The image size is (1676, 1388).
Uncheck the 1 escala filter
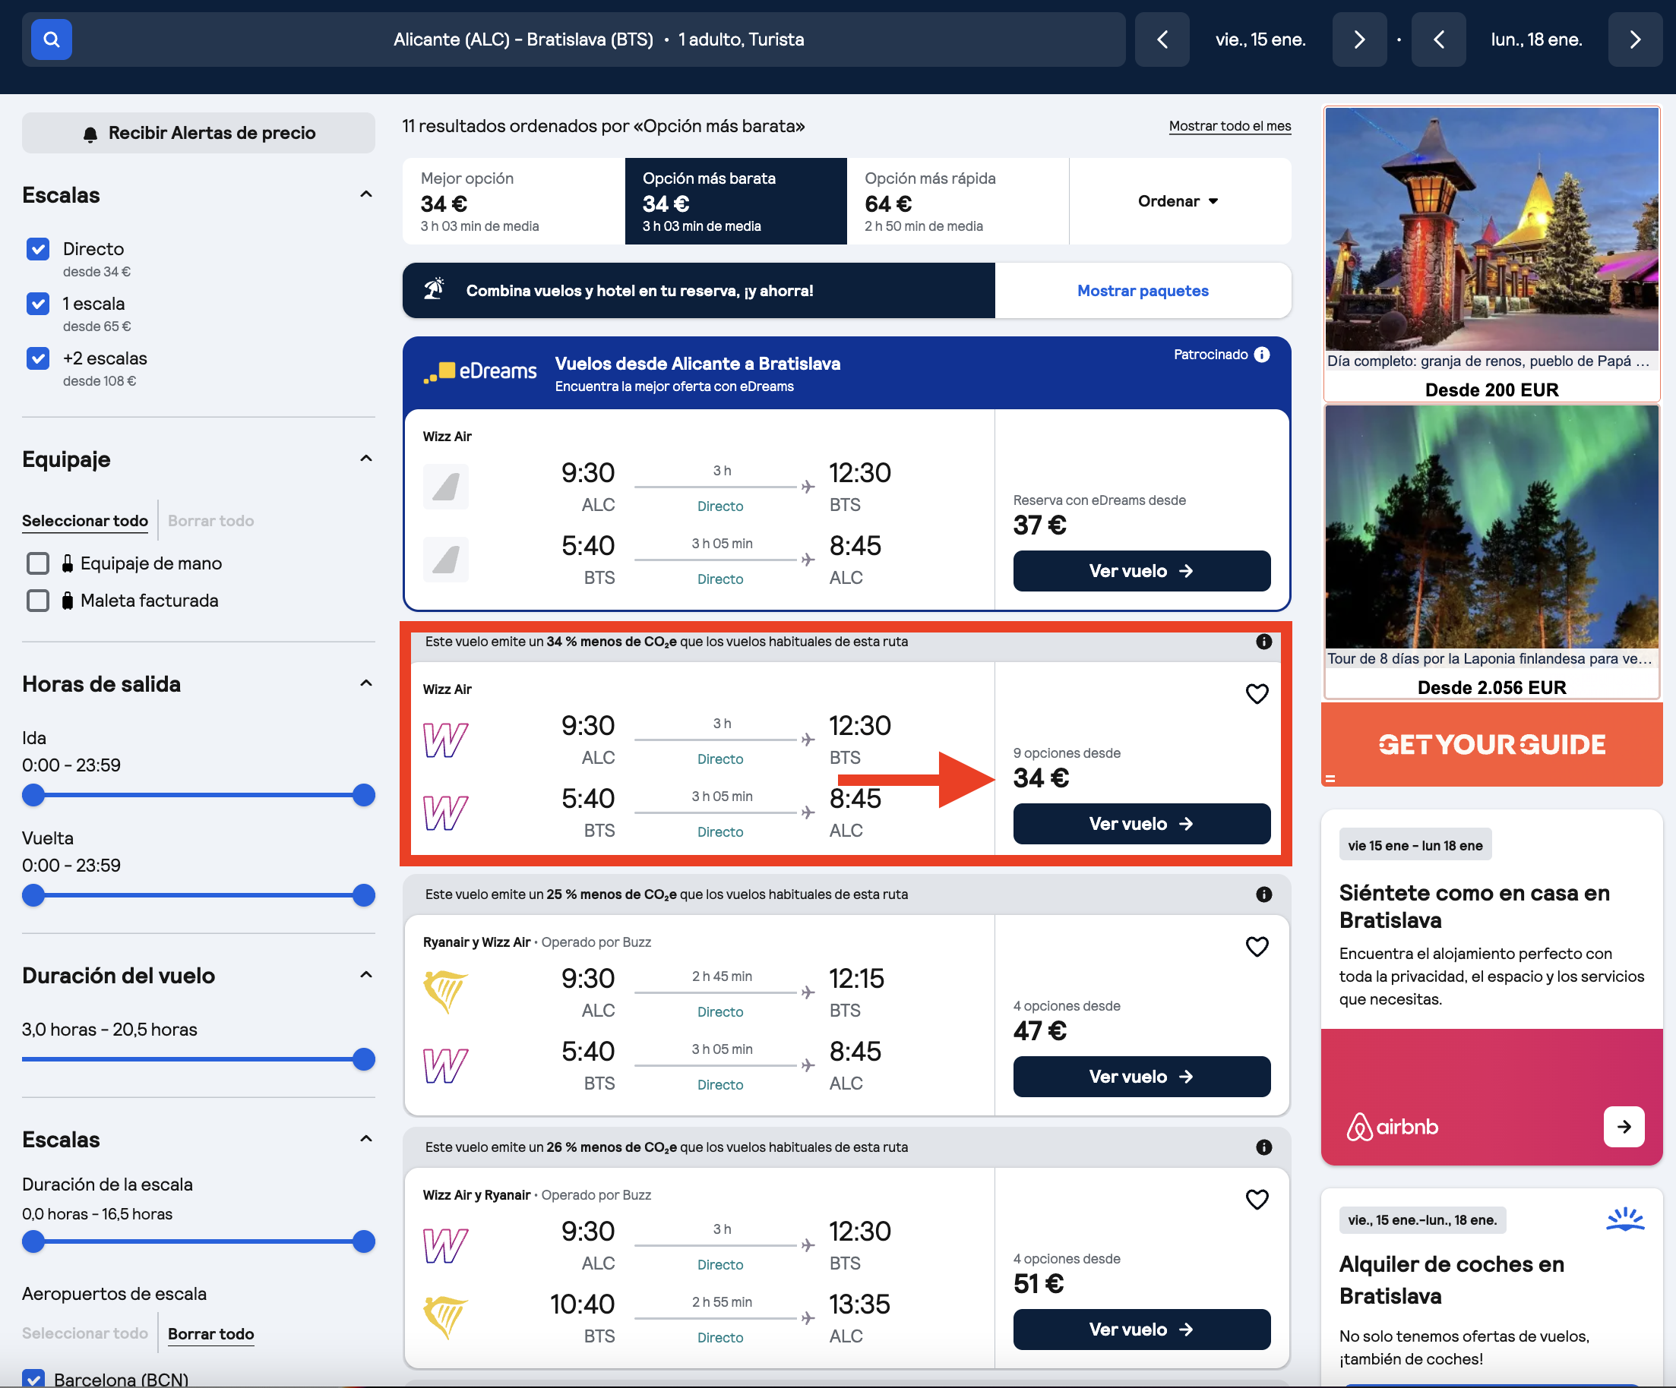37,304
